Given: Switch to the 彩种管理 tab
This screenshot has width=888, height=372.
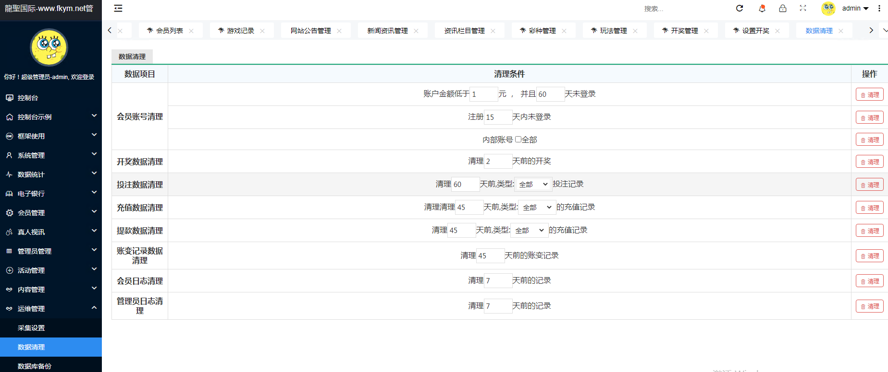Looking at the screenshot, I should click(x=542, y=31).
